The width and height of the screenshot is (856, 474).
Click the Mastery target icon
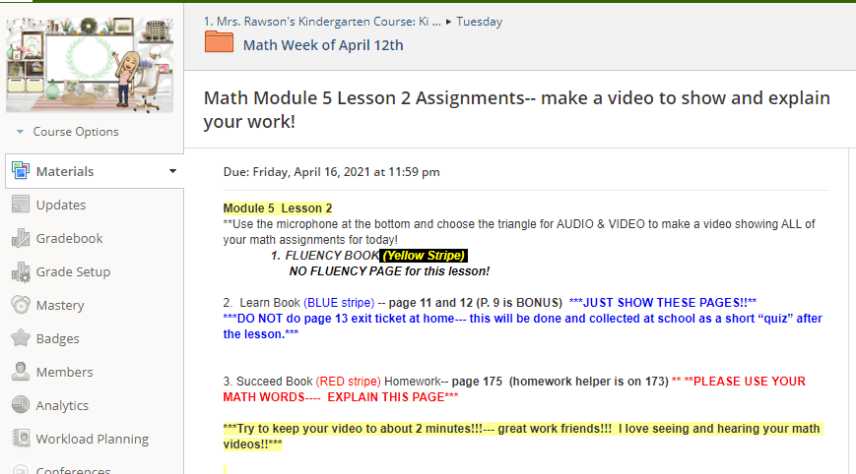coord(21,305)
